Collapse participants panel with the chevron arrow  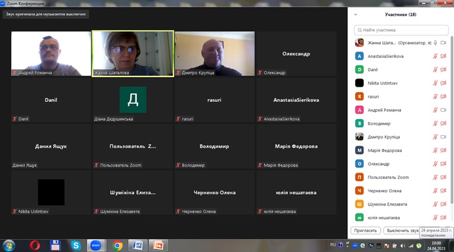coord(356,14)
